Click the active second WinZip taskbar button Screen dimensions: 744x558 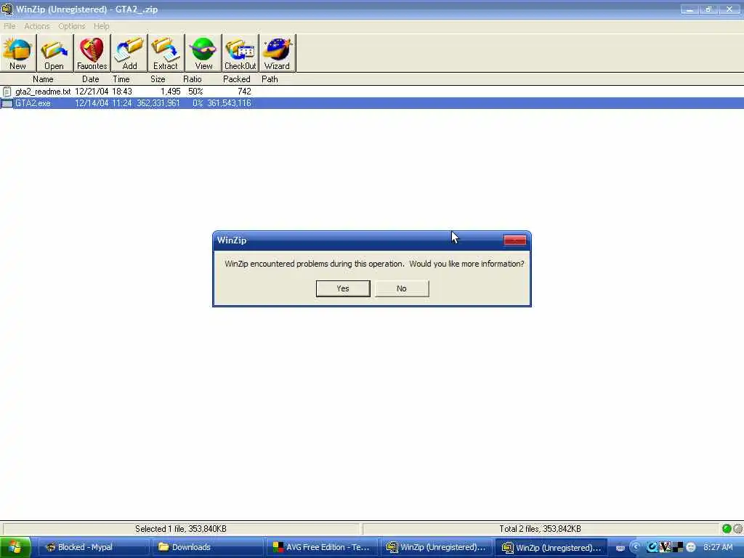tap(551, 548)
